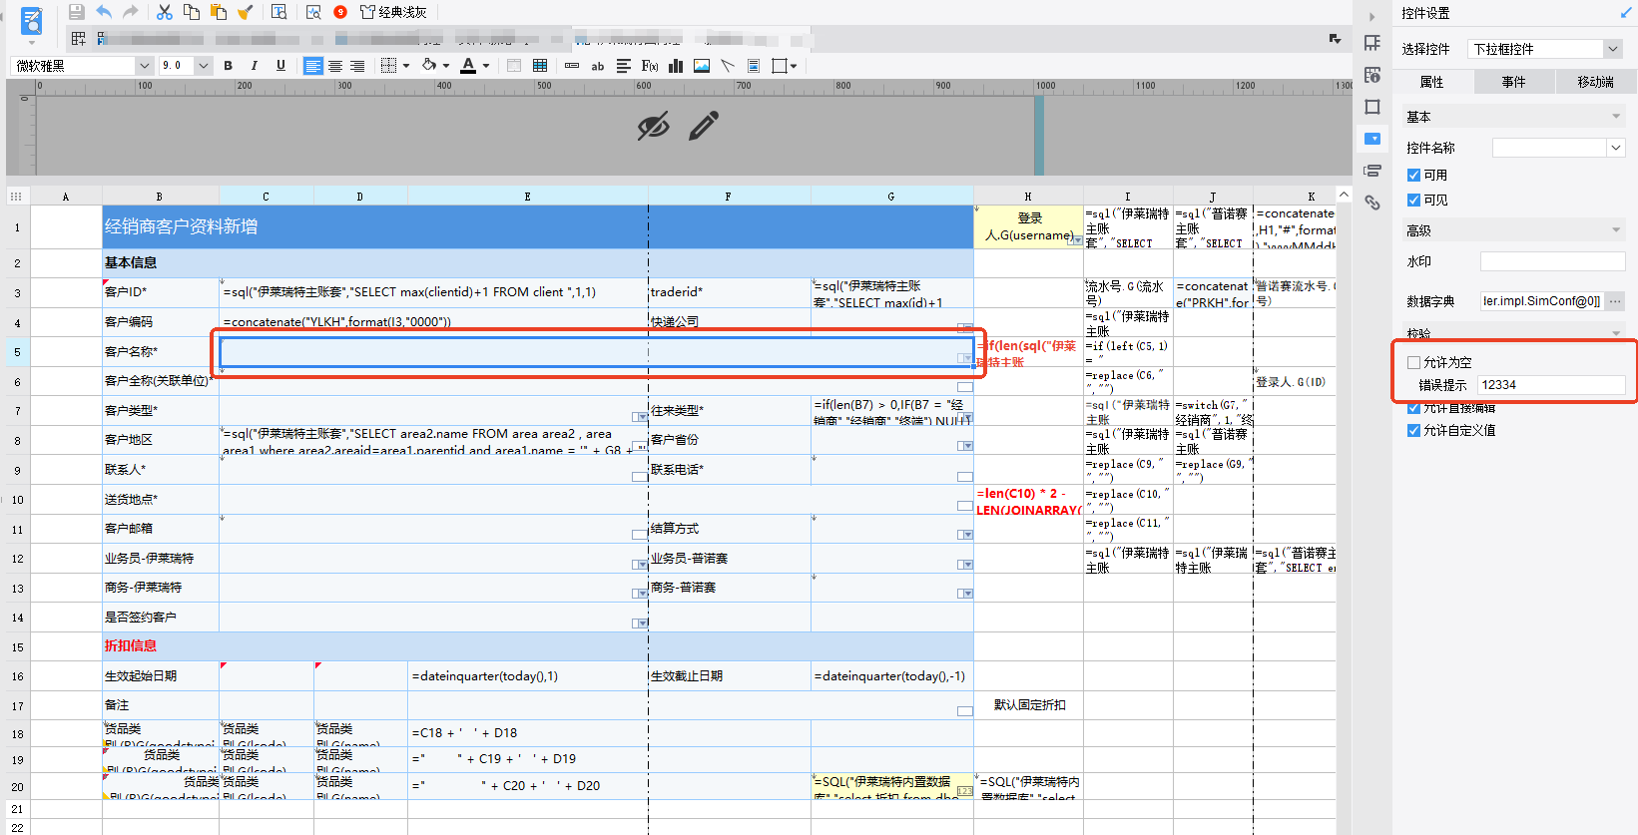Open the widget settings panel icon
Viewport: 1638px width, 835px height.
(x=1372, y=139)
